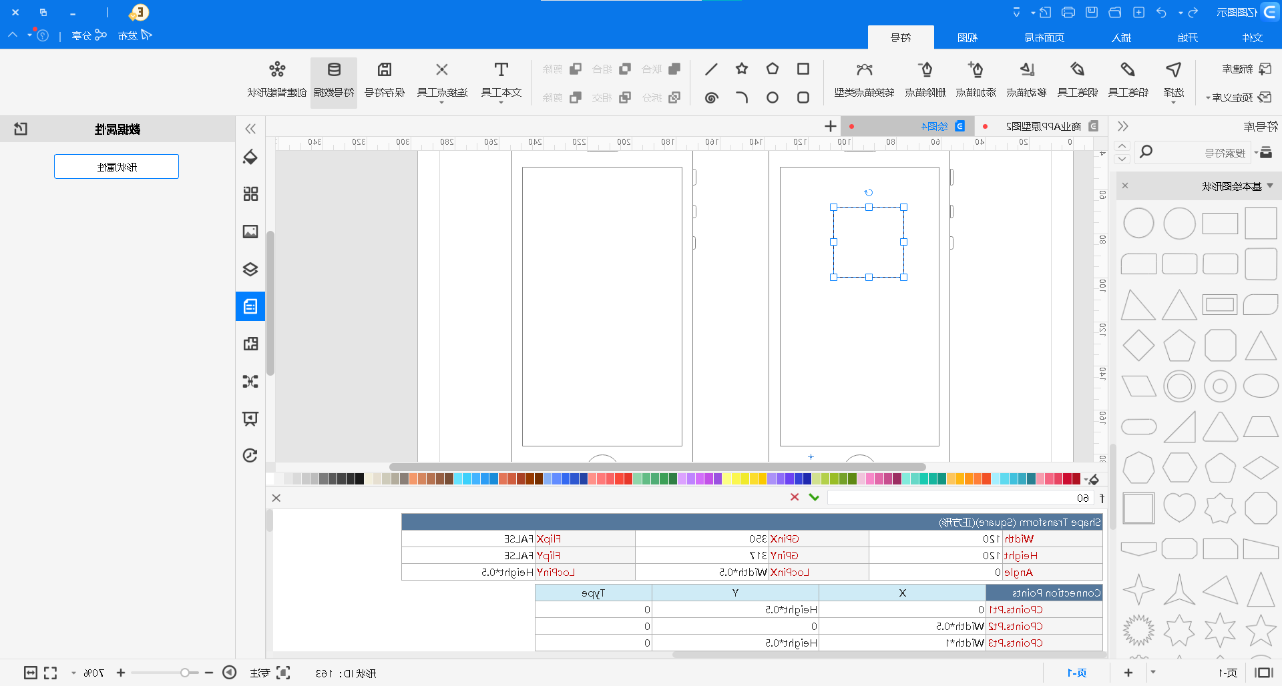Click the save icon in title bar
Screen dimensions: 1282x686
tap(1092, 12)
